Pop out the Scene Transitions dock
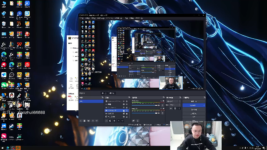The height and width of the screenshot is (150, 267). 180,97
